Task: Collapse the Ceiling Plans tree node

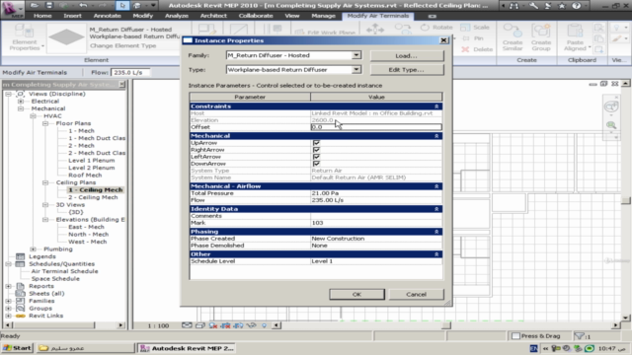Action: coord(45,182)
